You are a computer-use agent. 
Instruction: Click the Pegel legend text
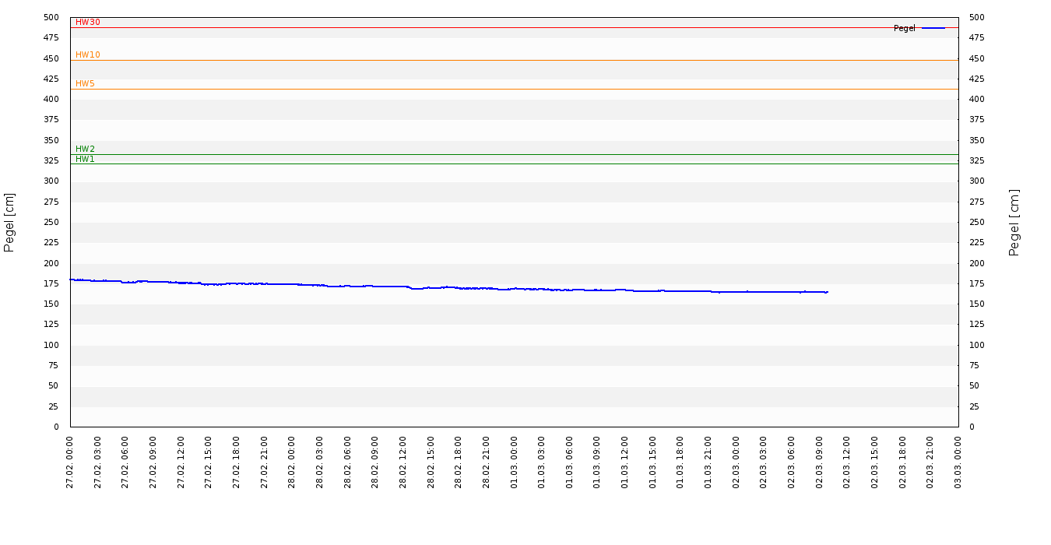coord(904,29)
